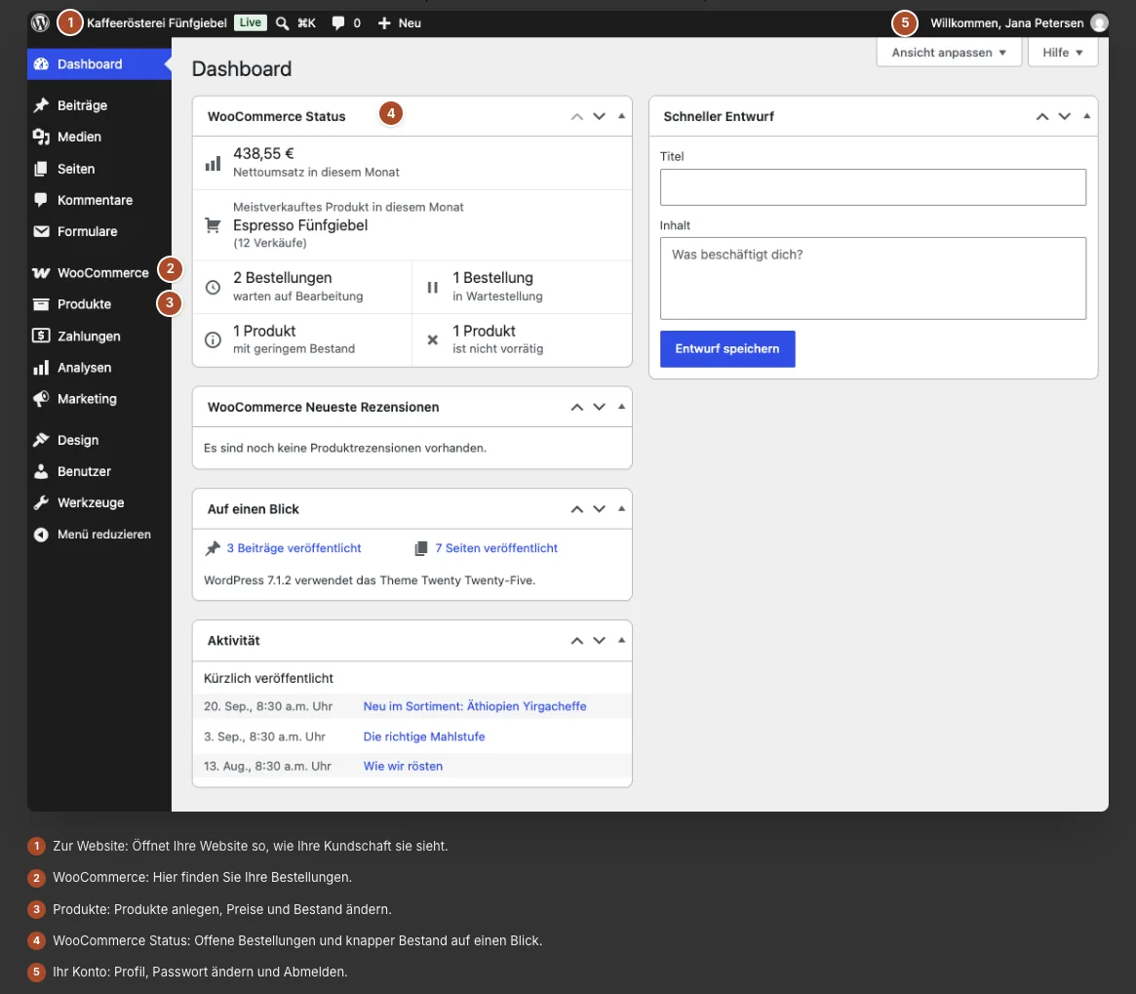1136x994 pixels.
Task: Click Neu in the admin bar
Action: pos(410,23)
